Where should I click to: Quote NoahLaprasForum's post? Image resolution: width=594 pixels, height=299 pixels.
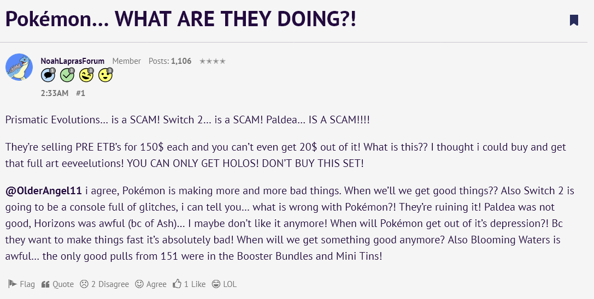[57, 284]
